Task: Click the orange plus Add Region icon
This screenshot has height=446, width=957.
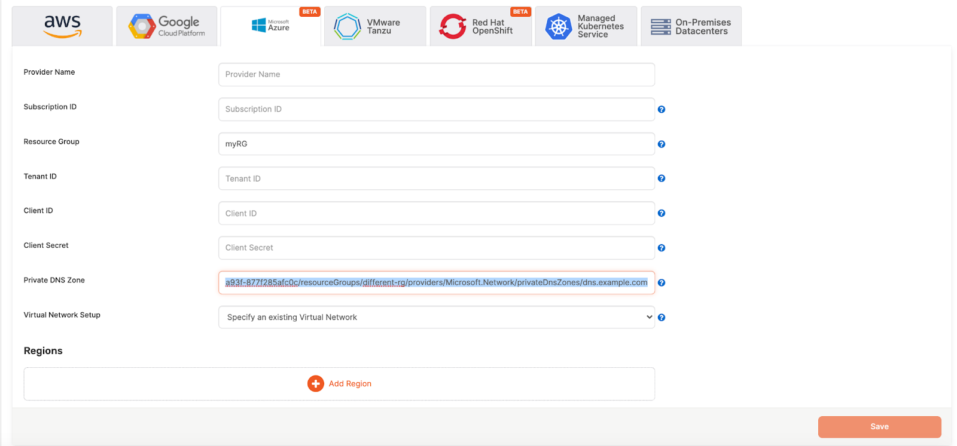Action: click(x=316, y=383)
